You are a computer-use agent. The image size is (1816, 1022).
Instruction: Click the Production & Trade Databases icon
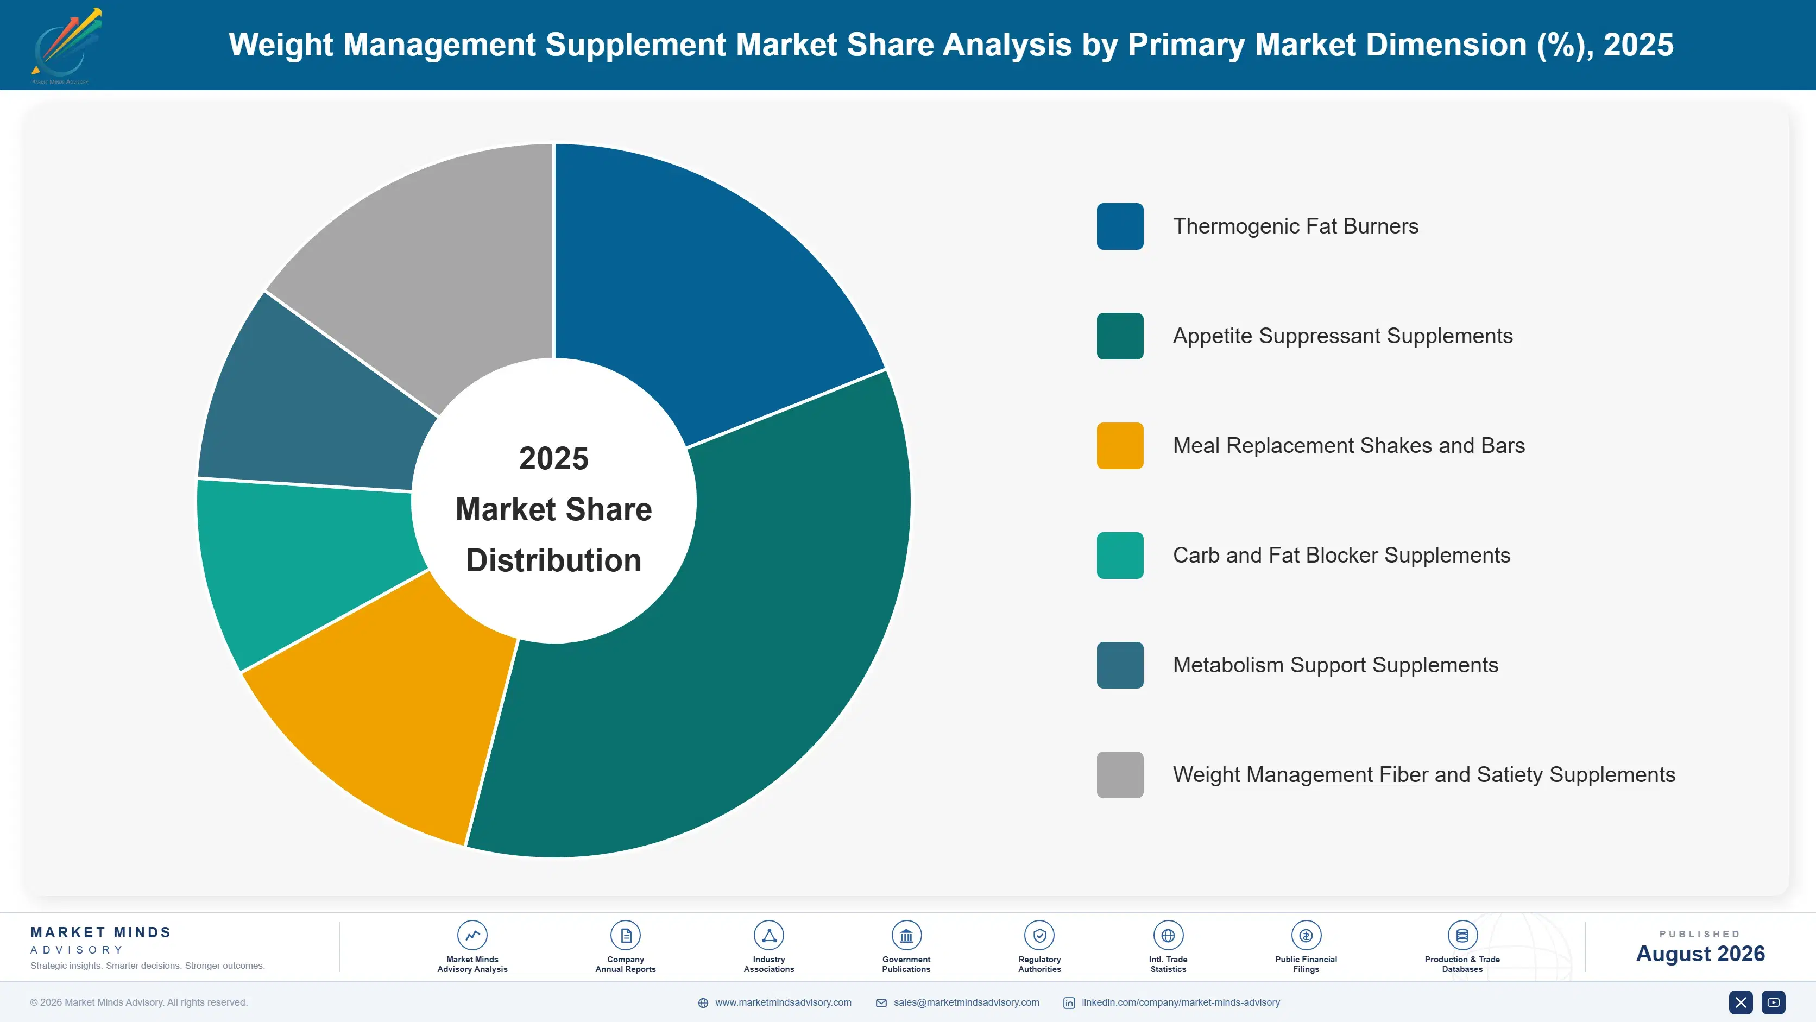coord(1462,935)
